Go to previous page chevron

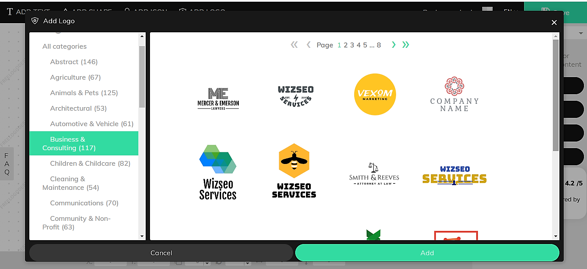[309, 45]
